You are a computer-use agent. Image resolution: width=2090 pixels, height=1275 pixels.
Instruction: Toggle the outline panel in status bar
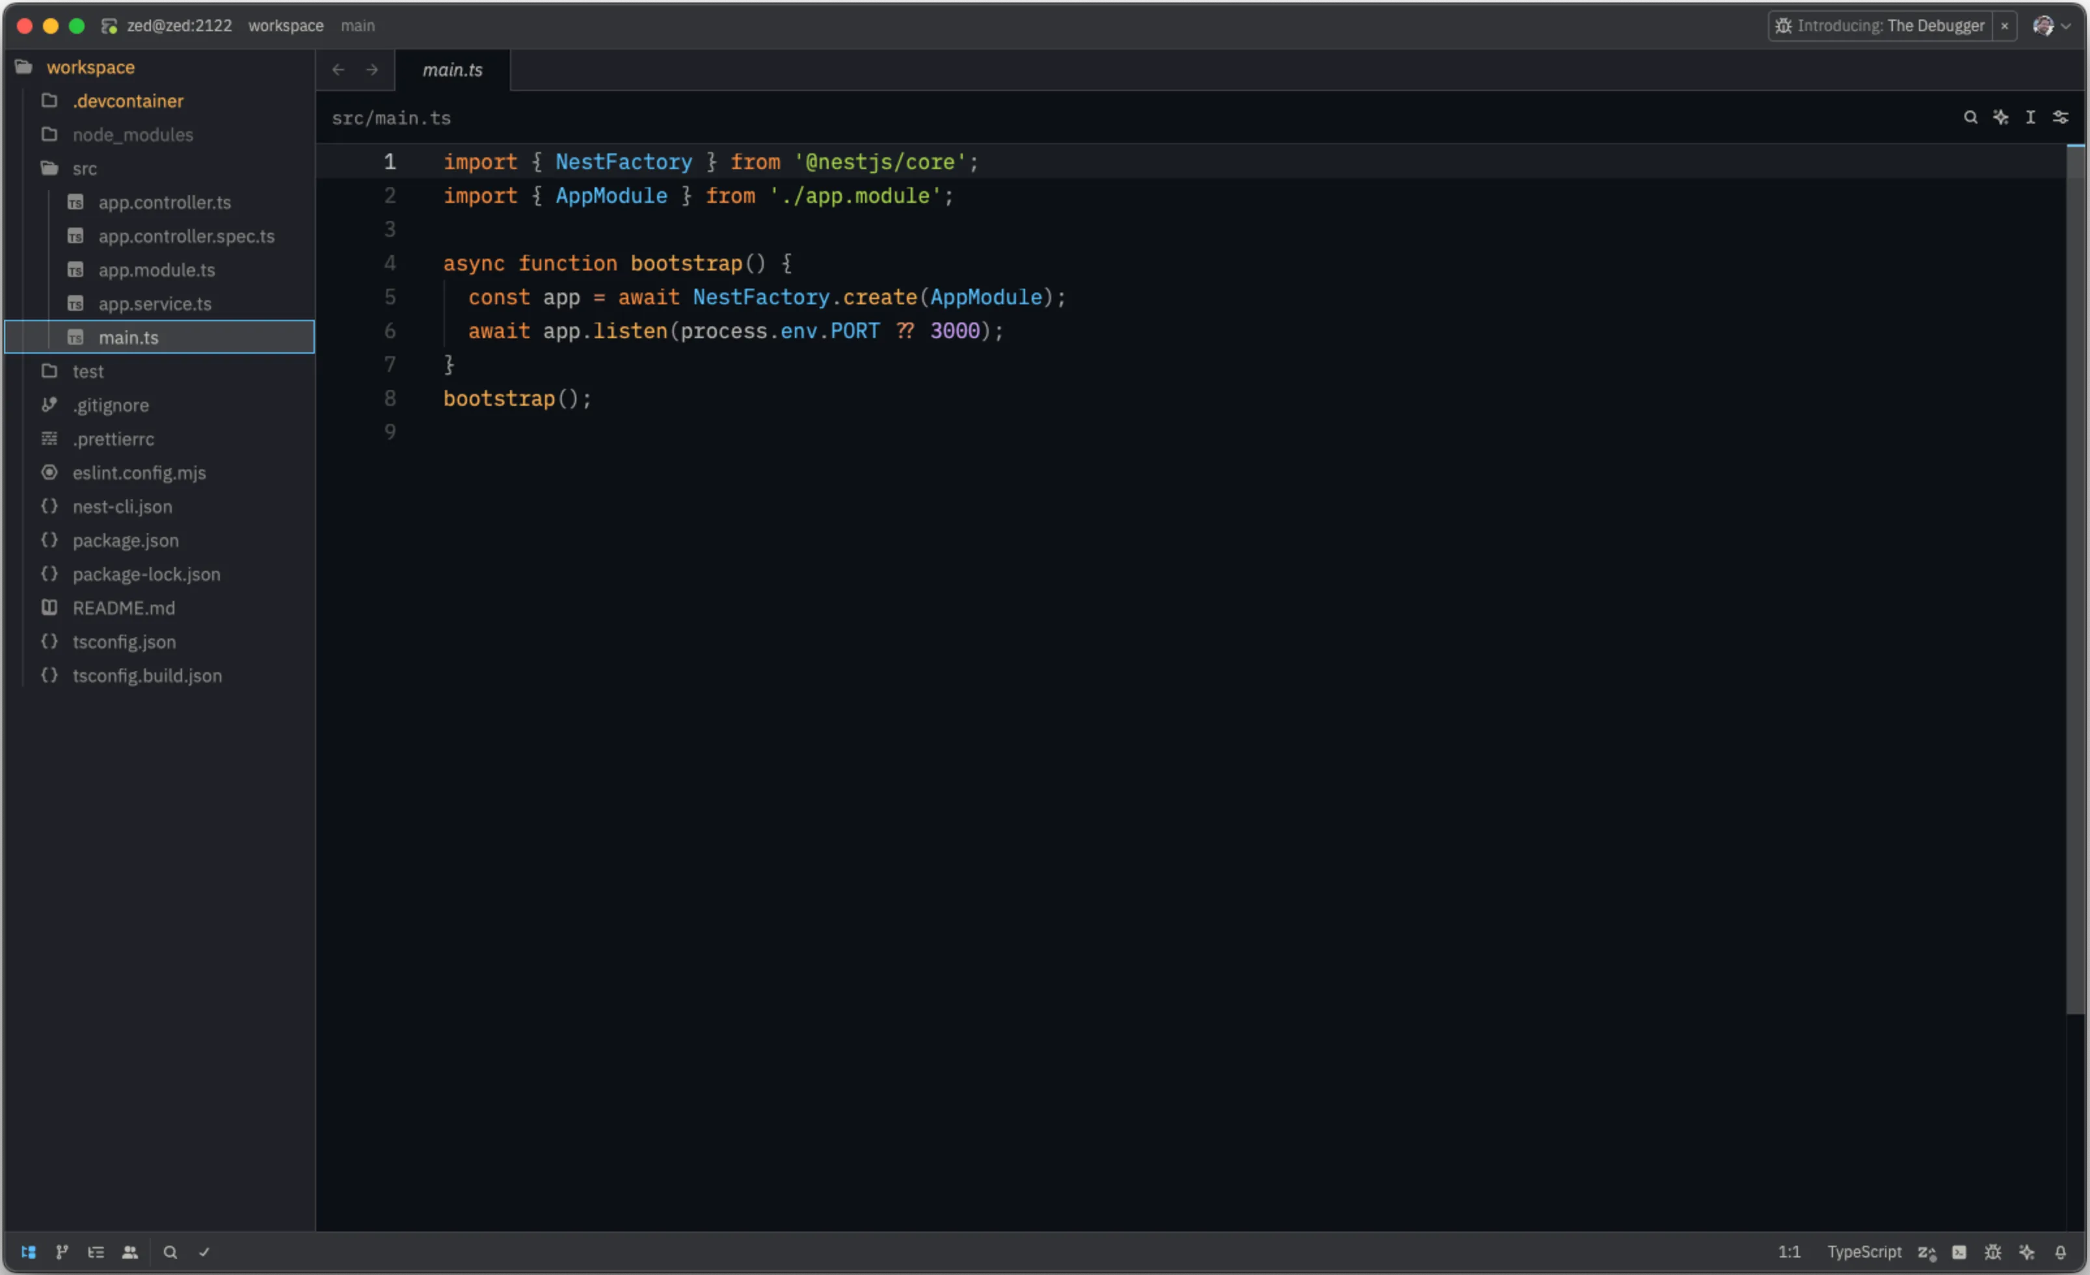(97, 1252)
